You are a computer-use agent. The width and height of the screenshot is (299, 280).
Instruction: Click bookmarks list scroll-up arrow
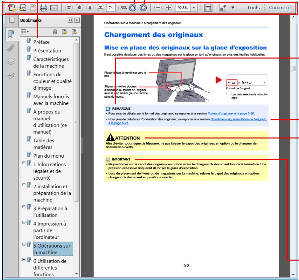click(76, 40)
